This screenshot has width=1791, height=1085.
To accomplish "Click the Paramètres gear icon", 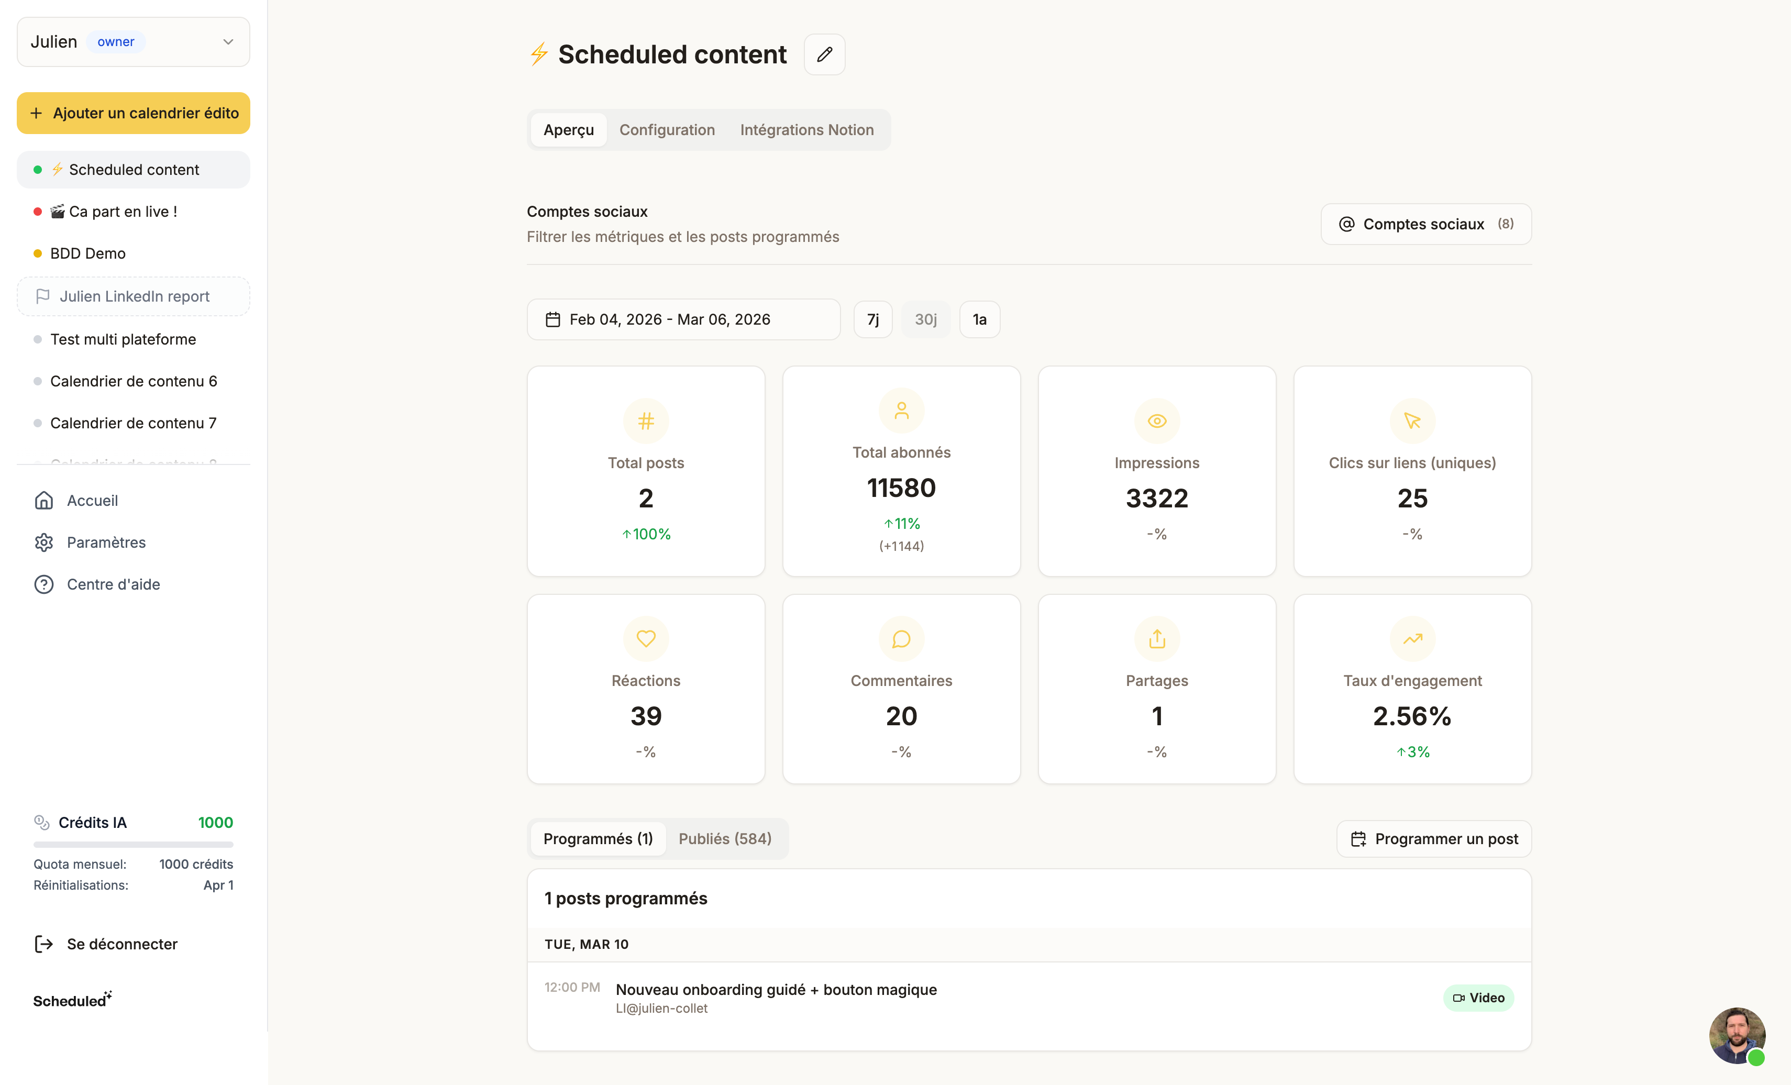I will click(x=43, y=542).
